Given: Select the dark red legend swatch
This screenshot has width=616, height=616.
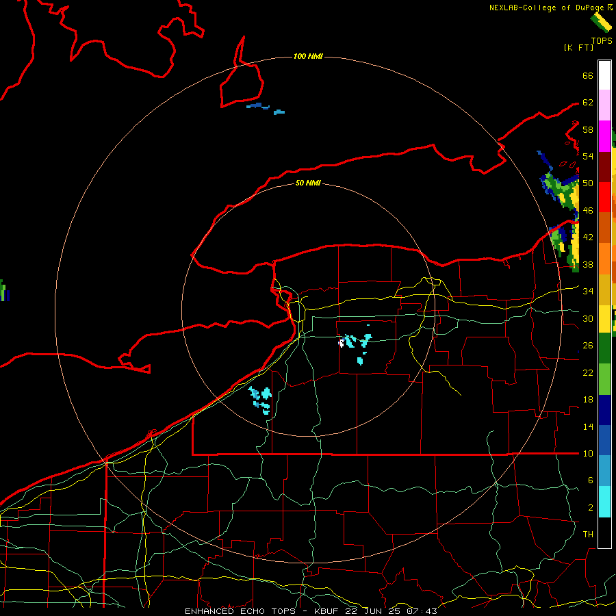Looking at the screenshot, I should pyautogui.click(x=604, y=167).
